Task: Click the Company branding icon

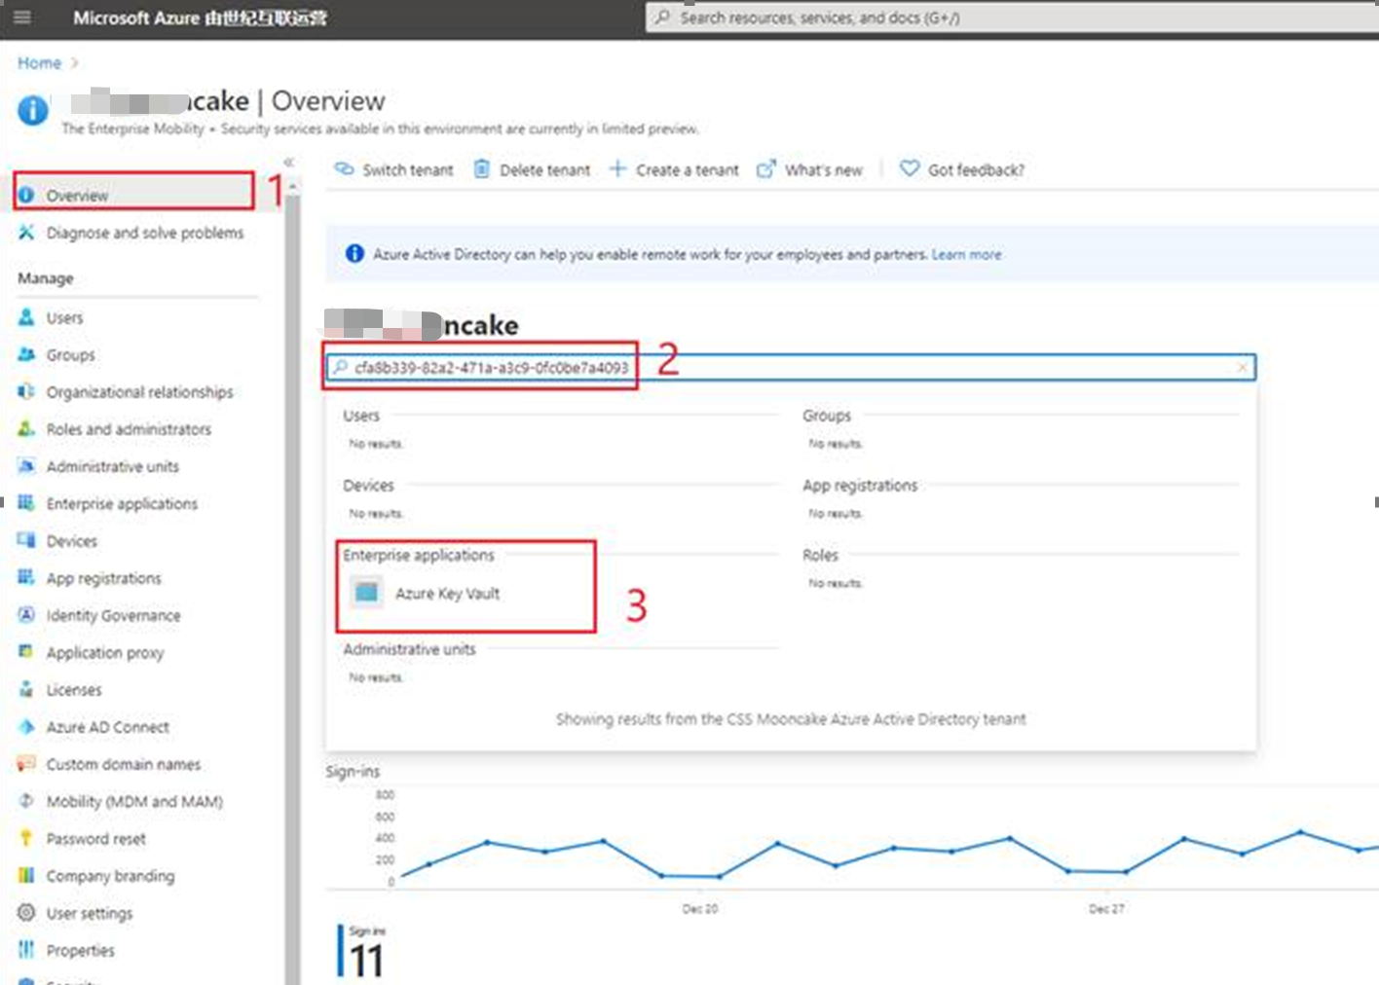Action: tap(26, 875)
